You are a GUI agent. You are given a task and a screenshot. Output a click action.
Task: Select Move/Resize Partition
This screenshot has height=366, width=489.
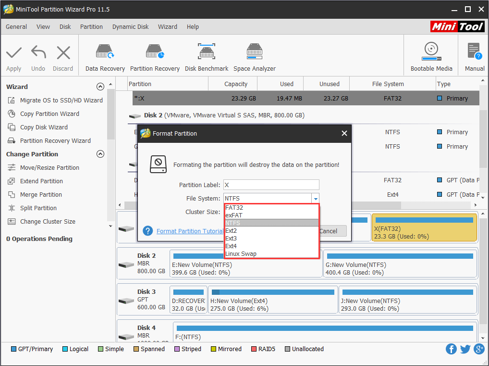(x=43, y=167)
